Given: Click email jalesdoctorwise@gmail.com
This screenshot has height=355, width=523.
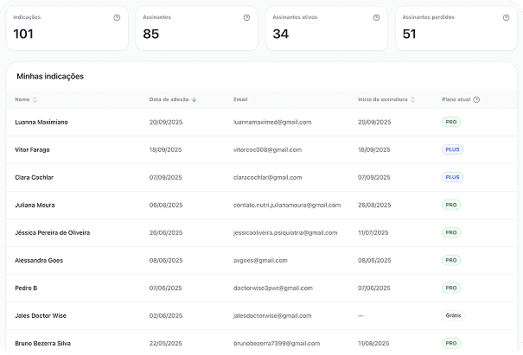Looking at the screenshot, I should pyautogui.click(x=272, y=316).
